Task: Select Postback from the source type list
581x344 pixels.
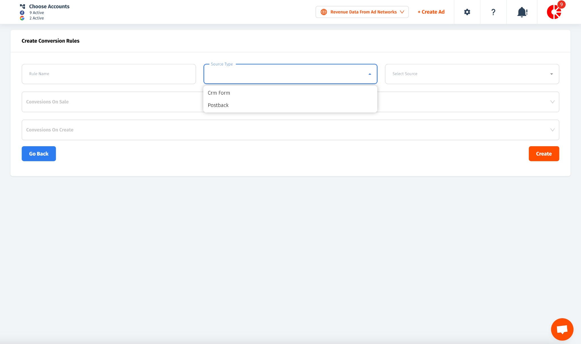Action: 218,105
